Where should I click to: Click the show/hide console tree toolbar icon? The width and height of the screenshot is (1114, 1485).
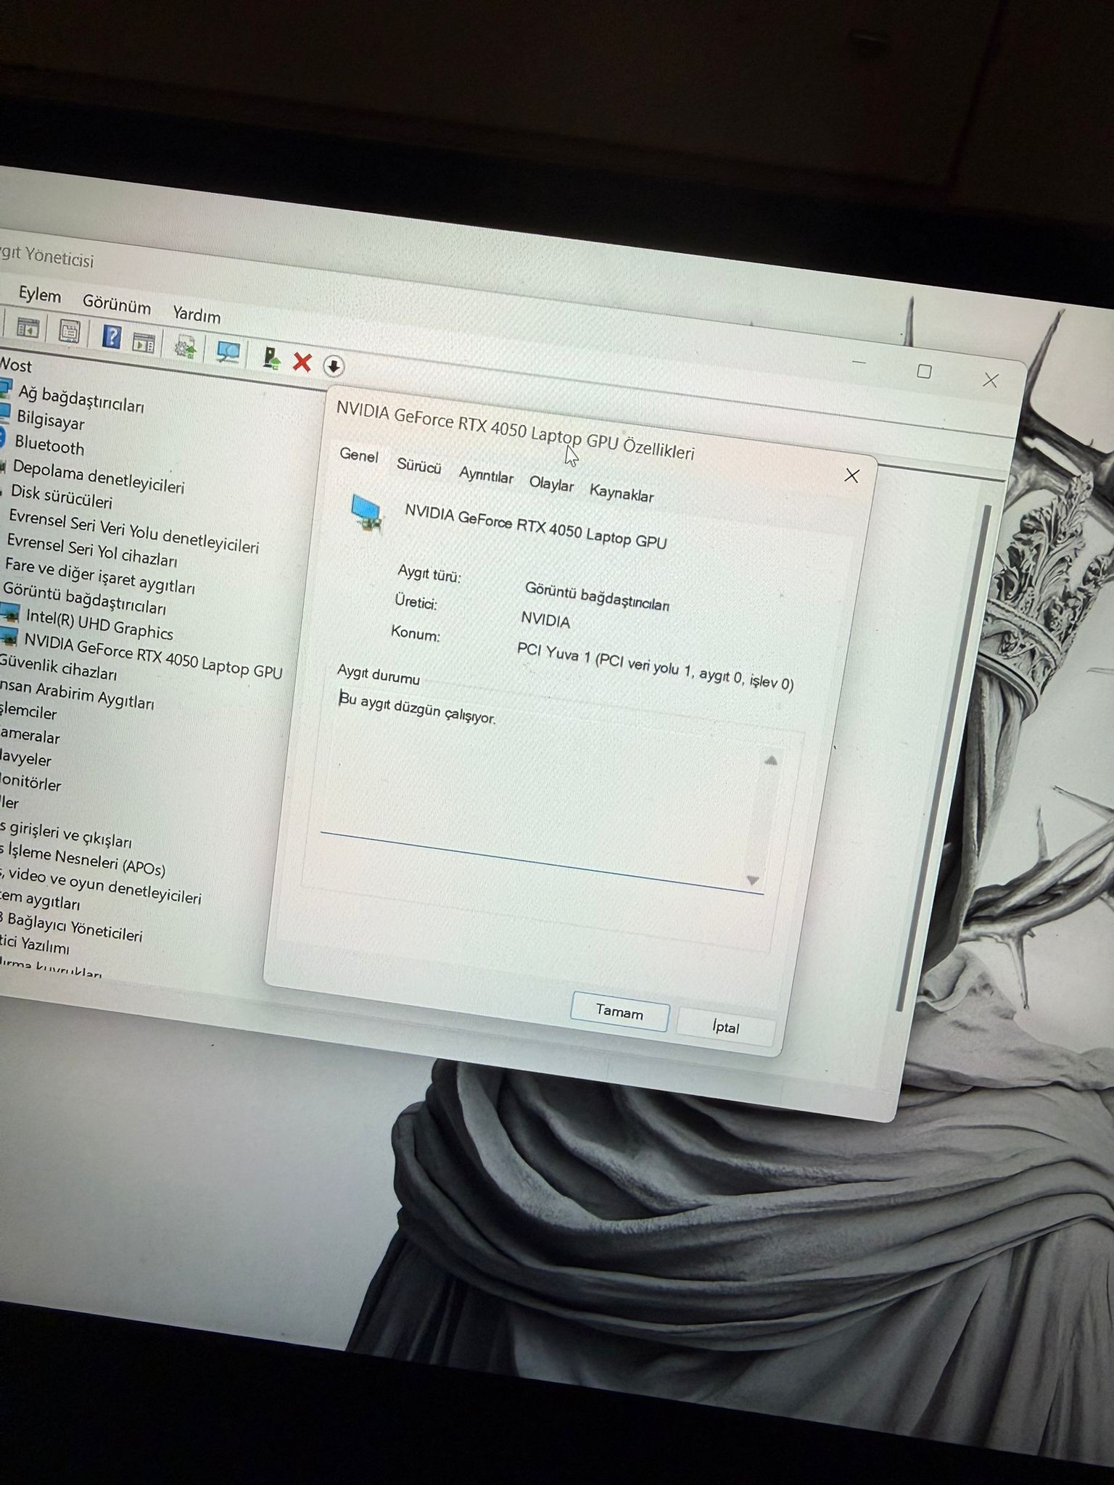click(x=28, y=328)
